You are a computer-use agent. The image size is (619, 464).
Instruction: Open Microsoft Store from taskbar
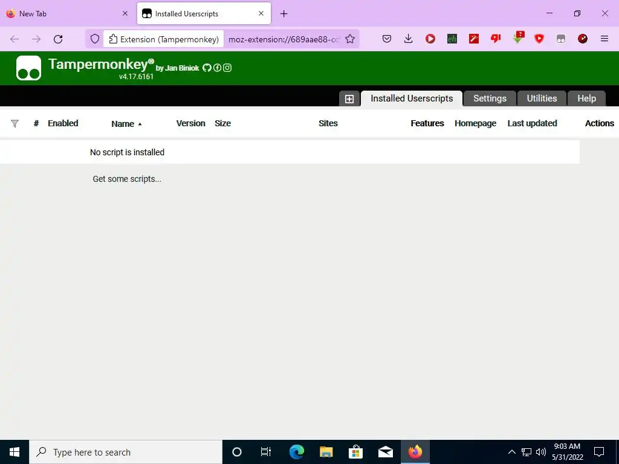(355, 452)
